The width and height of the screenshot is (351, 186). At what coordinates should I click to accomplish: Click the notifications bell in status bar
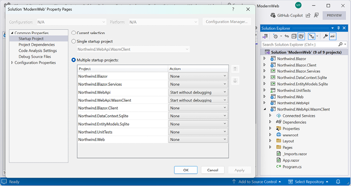click(x=338, y=182)
